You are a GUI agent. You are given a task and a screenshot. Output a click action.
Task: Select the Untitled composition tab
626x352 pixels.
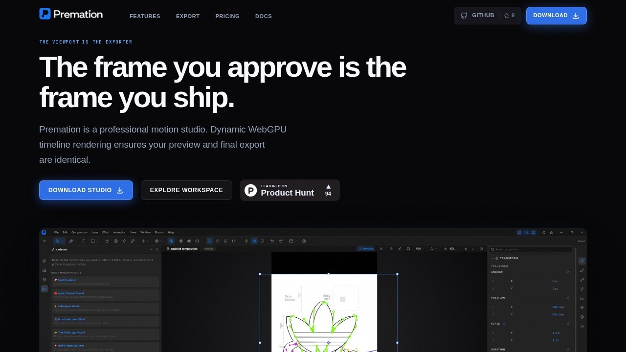182,249
